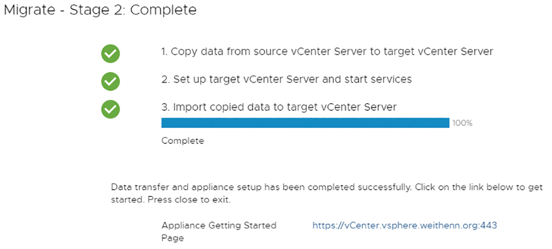
Task: Click the green checkmark beside step 2
Action: pyautogui.click(x=110, y=82)
